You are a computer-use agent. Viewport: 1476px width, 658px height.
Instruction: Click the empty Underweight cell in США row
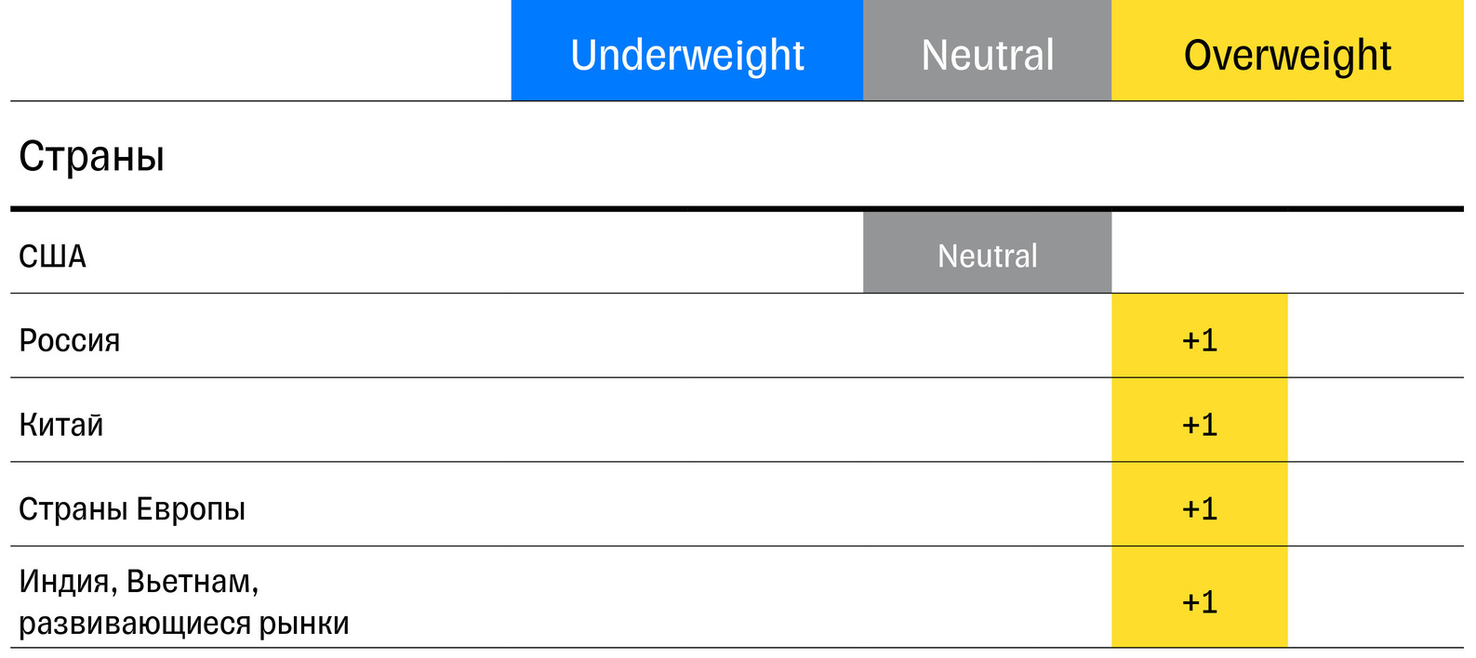686,254
